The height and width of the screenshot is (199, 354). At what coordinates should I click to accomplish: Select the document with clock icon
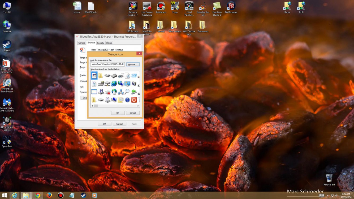(127, 76)
